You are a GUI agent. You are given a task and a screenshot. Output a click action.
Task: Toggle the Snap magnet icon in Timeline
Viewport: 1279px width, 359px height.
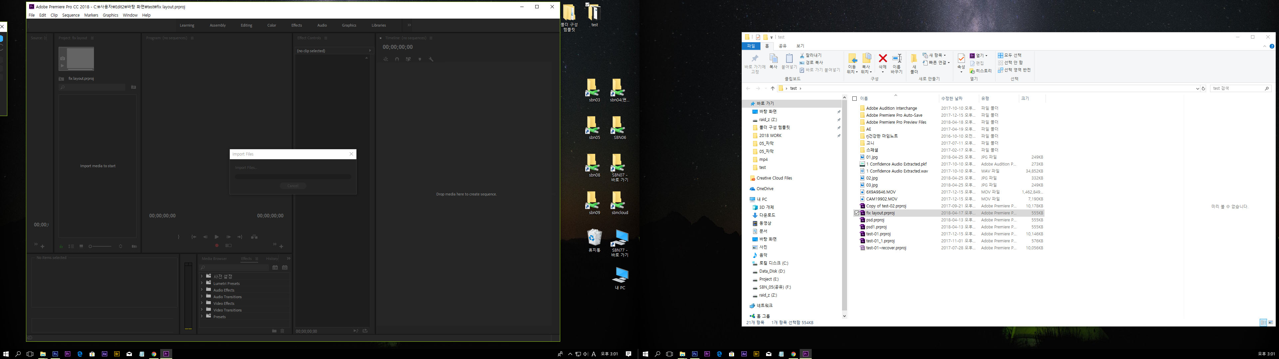coord(397,59)
